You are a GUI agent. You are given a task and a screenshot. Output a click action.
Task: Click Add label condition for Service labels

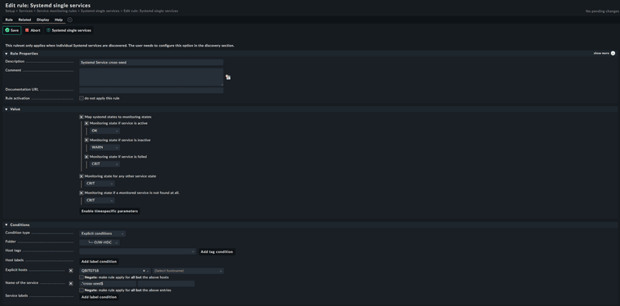(99, 297)
